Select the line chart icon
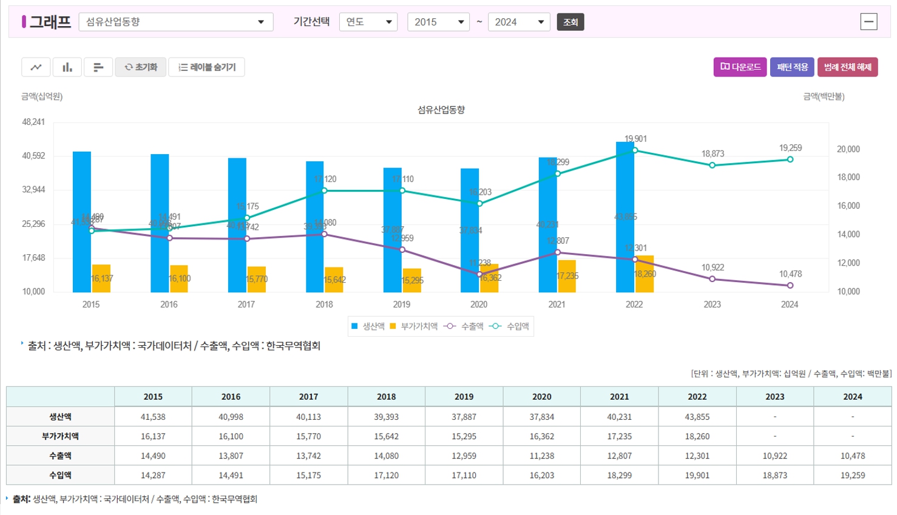The width and height of the screenshot is (897, 515). 35,67
